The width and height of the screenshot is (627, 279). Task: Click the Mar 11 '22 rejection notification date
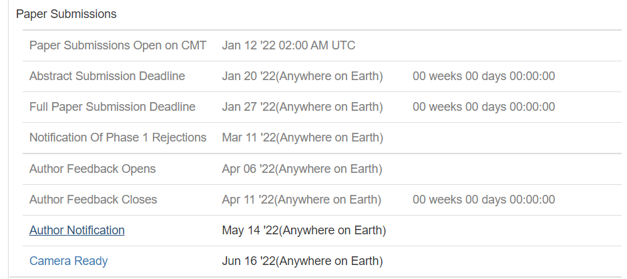click(302, 137)
